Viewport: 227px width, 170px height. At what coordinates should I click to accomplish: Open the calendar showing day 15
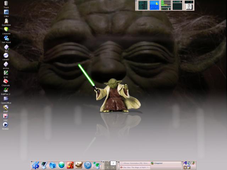[189, 7]
